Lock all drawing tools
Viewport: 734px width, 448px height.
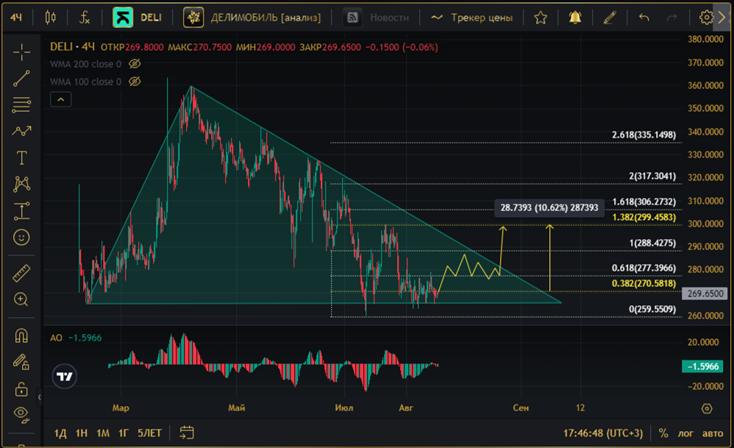[x=21, y=388]
